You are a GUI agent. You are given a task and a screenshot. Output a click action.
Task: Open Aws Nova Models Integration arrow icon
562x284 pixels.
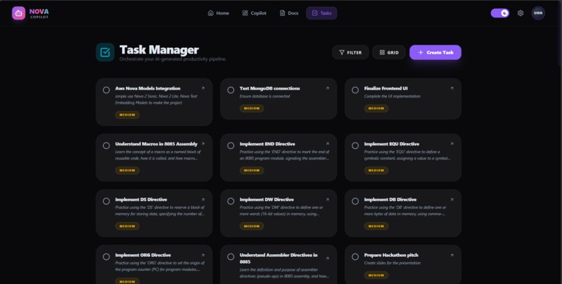point(203,88)
